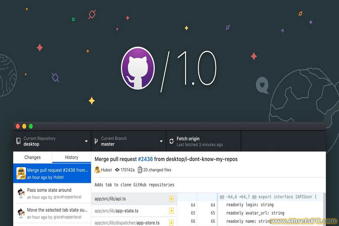This screenshot has width=339, height=226.
Task: Click the commit SHA icon beside 170142a
Action: [x=117, y=170]
